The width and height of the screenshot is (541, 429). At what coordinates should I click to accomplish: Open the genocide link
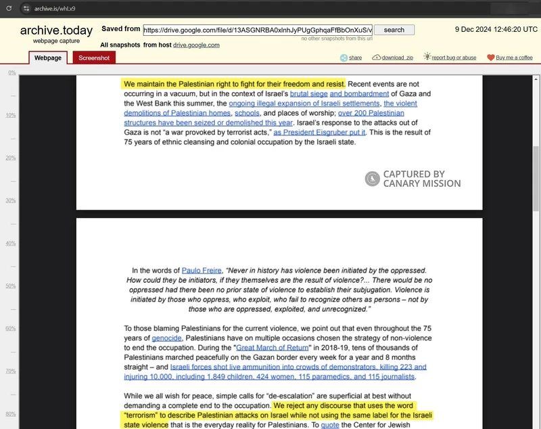pyautogui.click(x=166, y=338)
